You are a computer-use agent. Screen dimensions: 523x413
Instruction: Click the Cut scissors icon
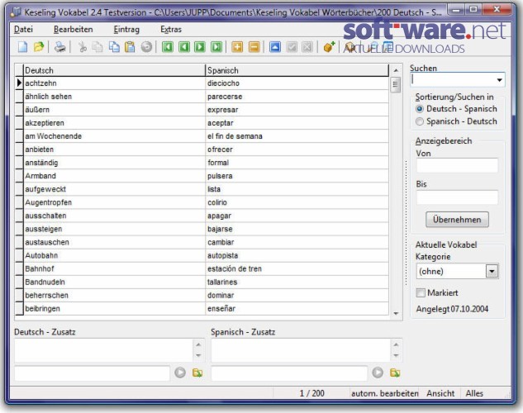click(x=82, y=46)
